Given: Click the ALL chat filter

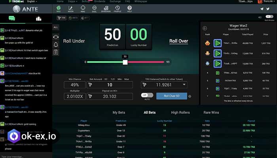Looking at the screenshot, I should [x=56, y=27].
